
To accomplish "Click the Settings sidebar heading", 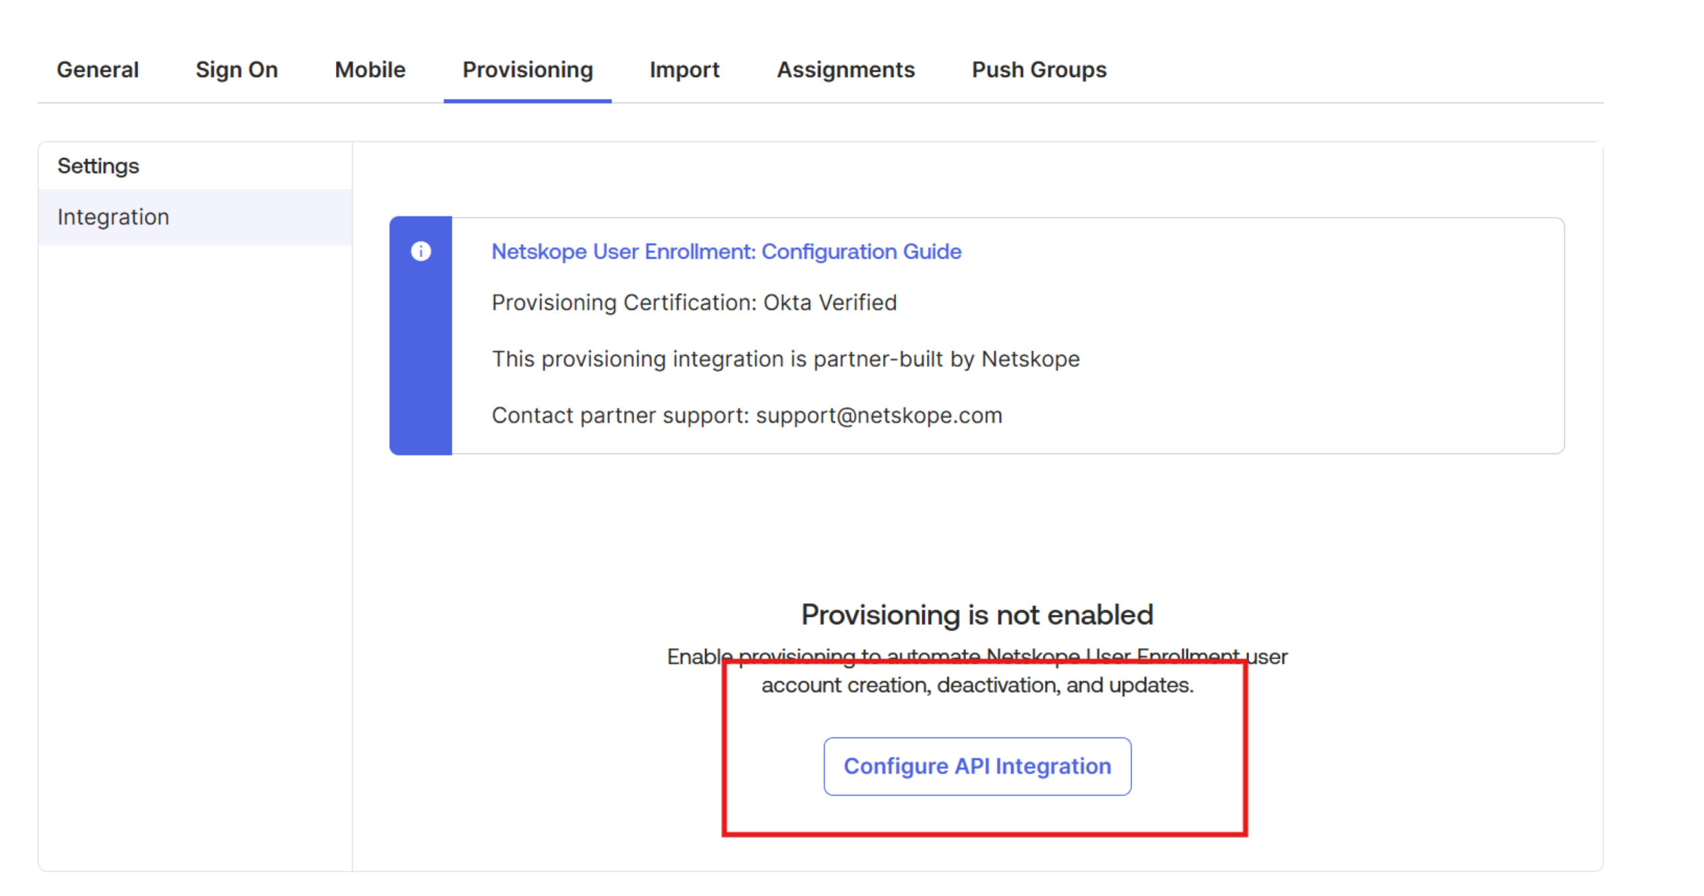I will point(99,166).
